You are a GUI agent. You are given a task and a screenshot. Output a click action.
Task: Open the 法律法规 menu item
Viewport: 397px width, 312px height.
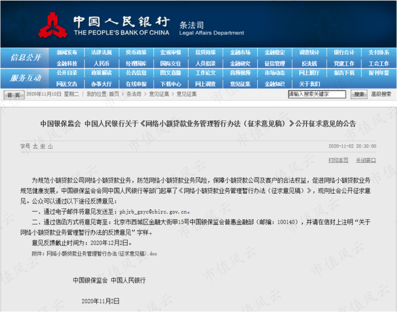(102, 52)
